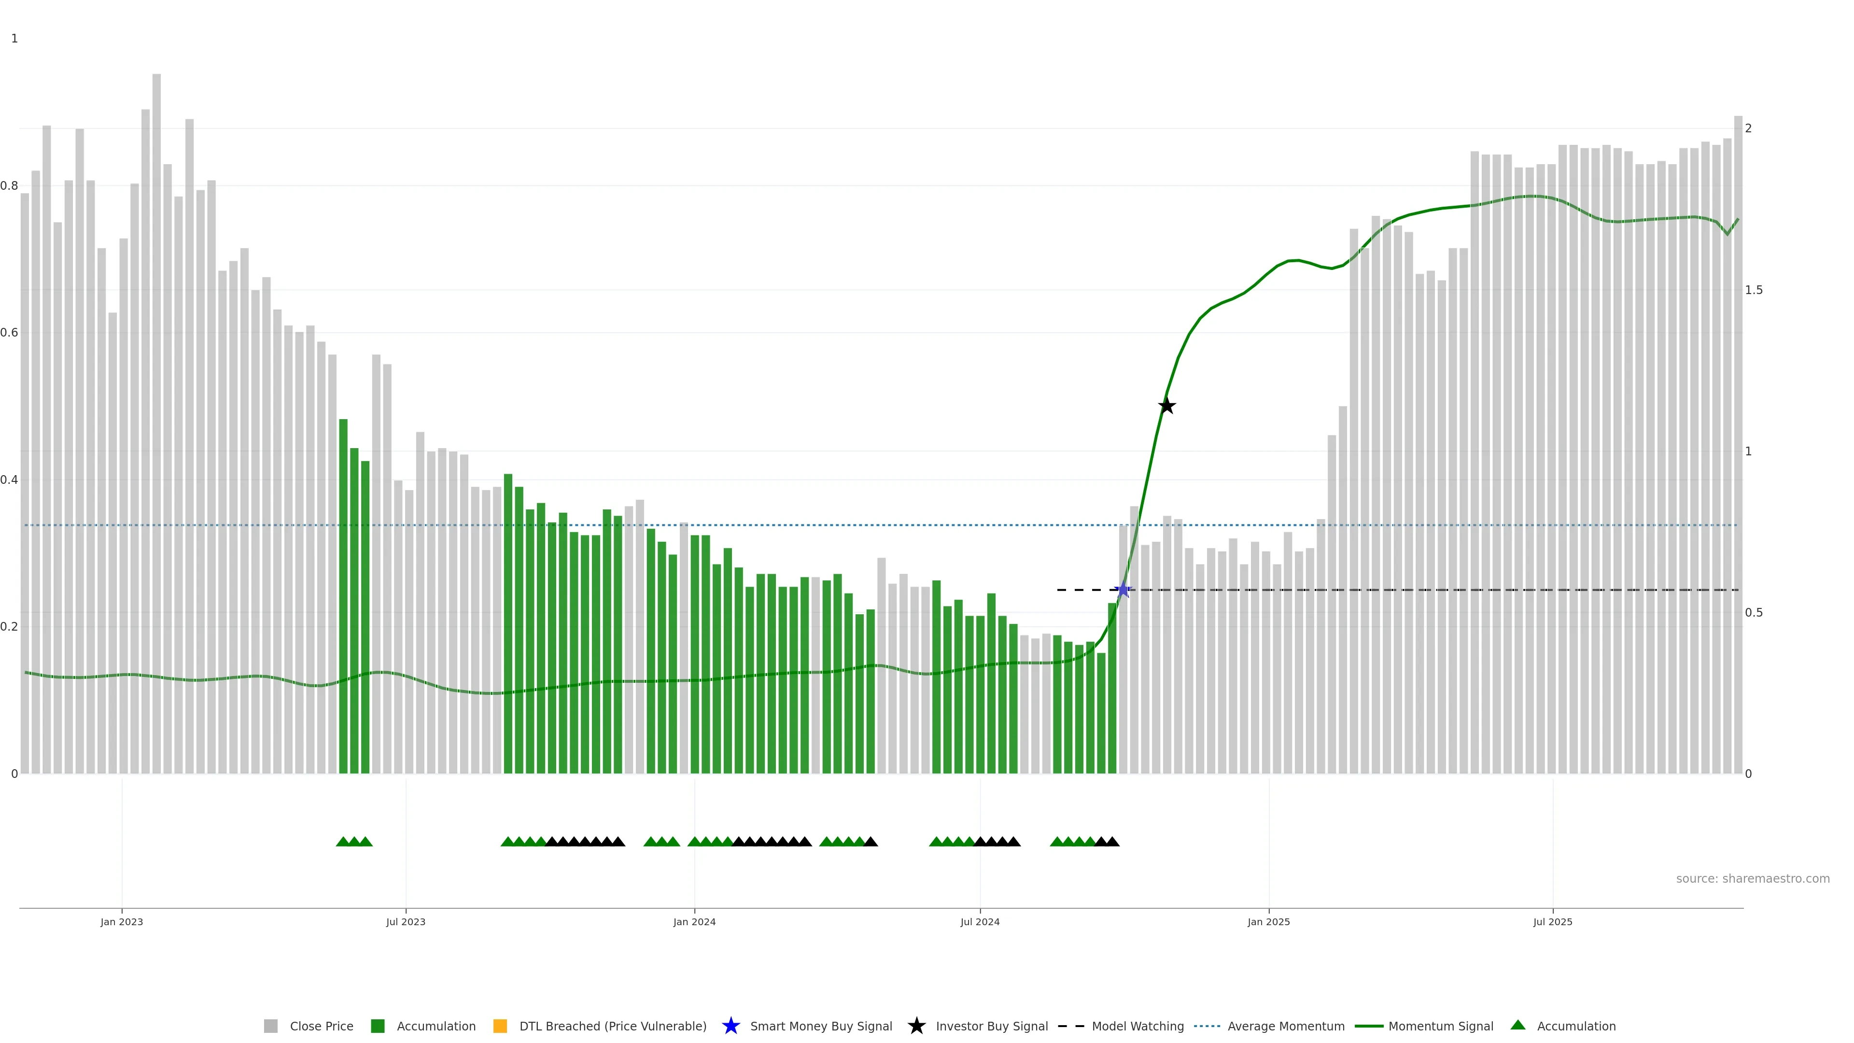
Task: Click Jan 2025 axis label
Action: 1268,922
